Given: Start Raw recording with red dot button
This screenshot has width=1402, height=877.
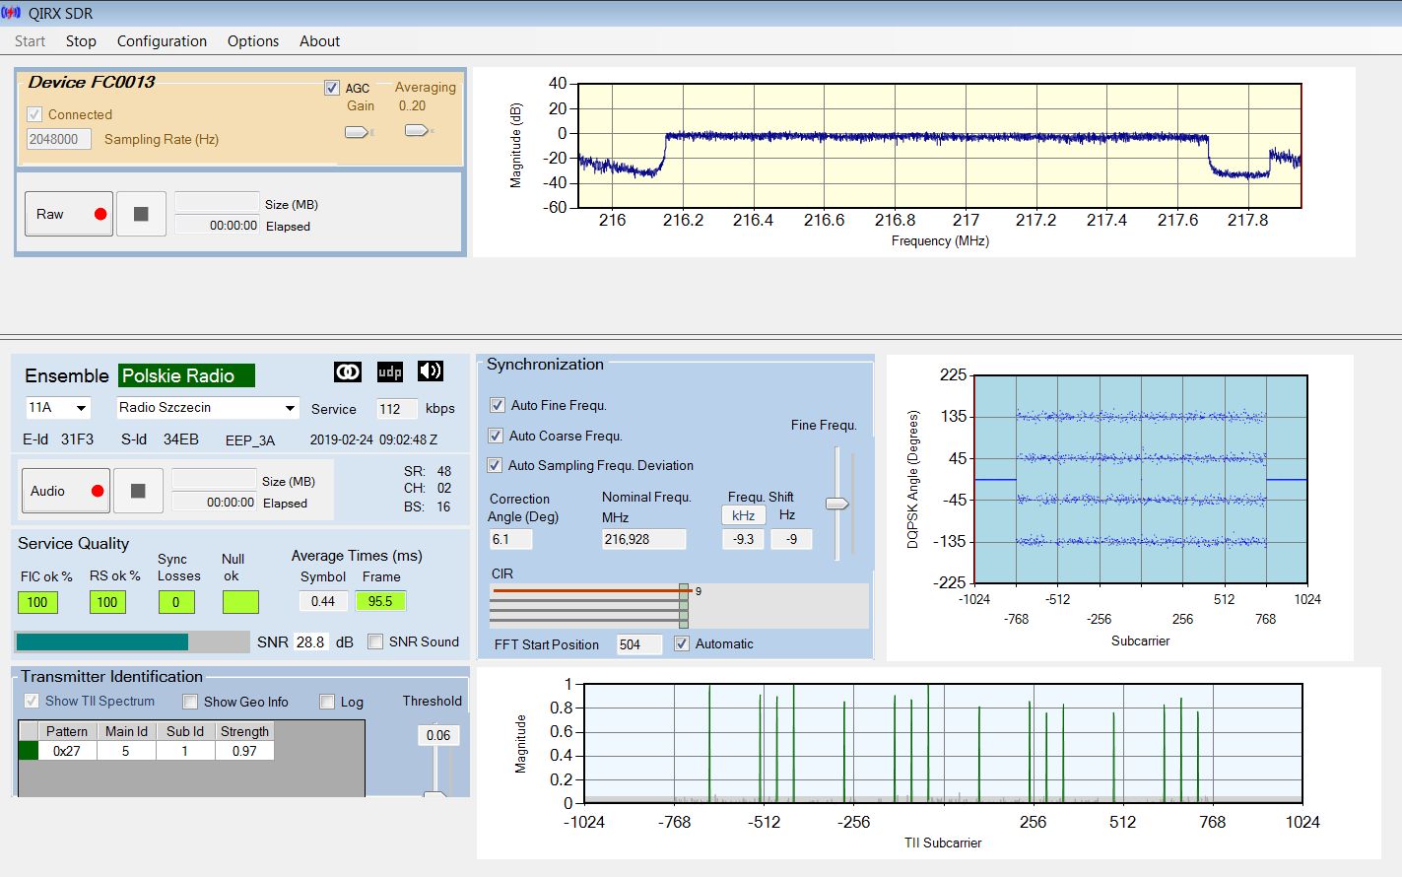Looking at the screenshot, I should (x=69, y=214).
